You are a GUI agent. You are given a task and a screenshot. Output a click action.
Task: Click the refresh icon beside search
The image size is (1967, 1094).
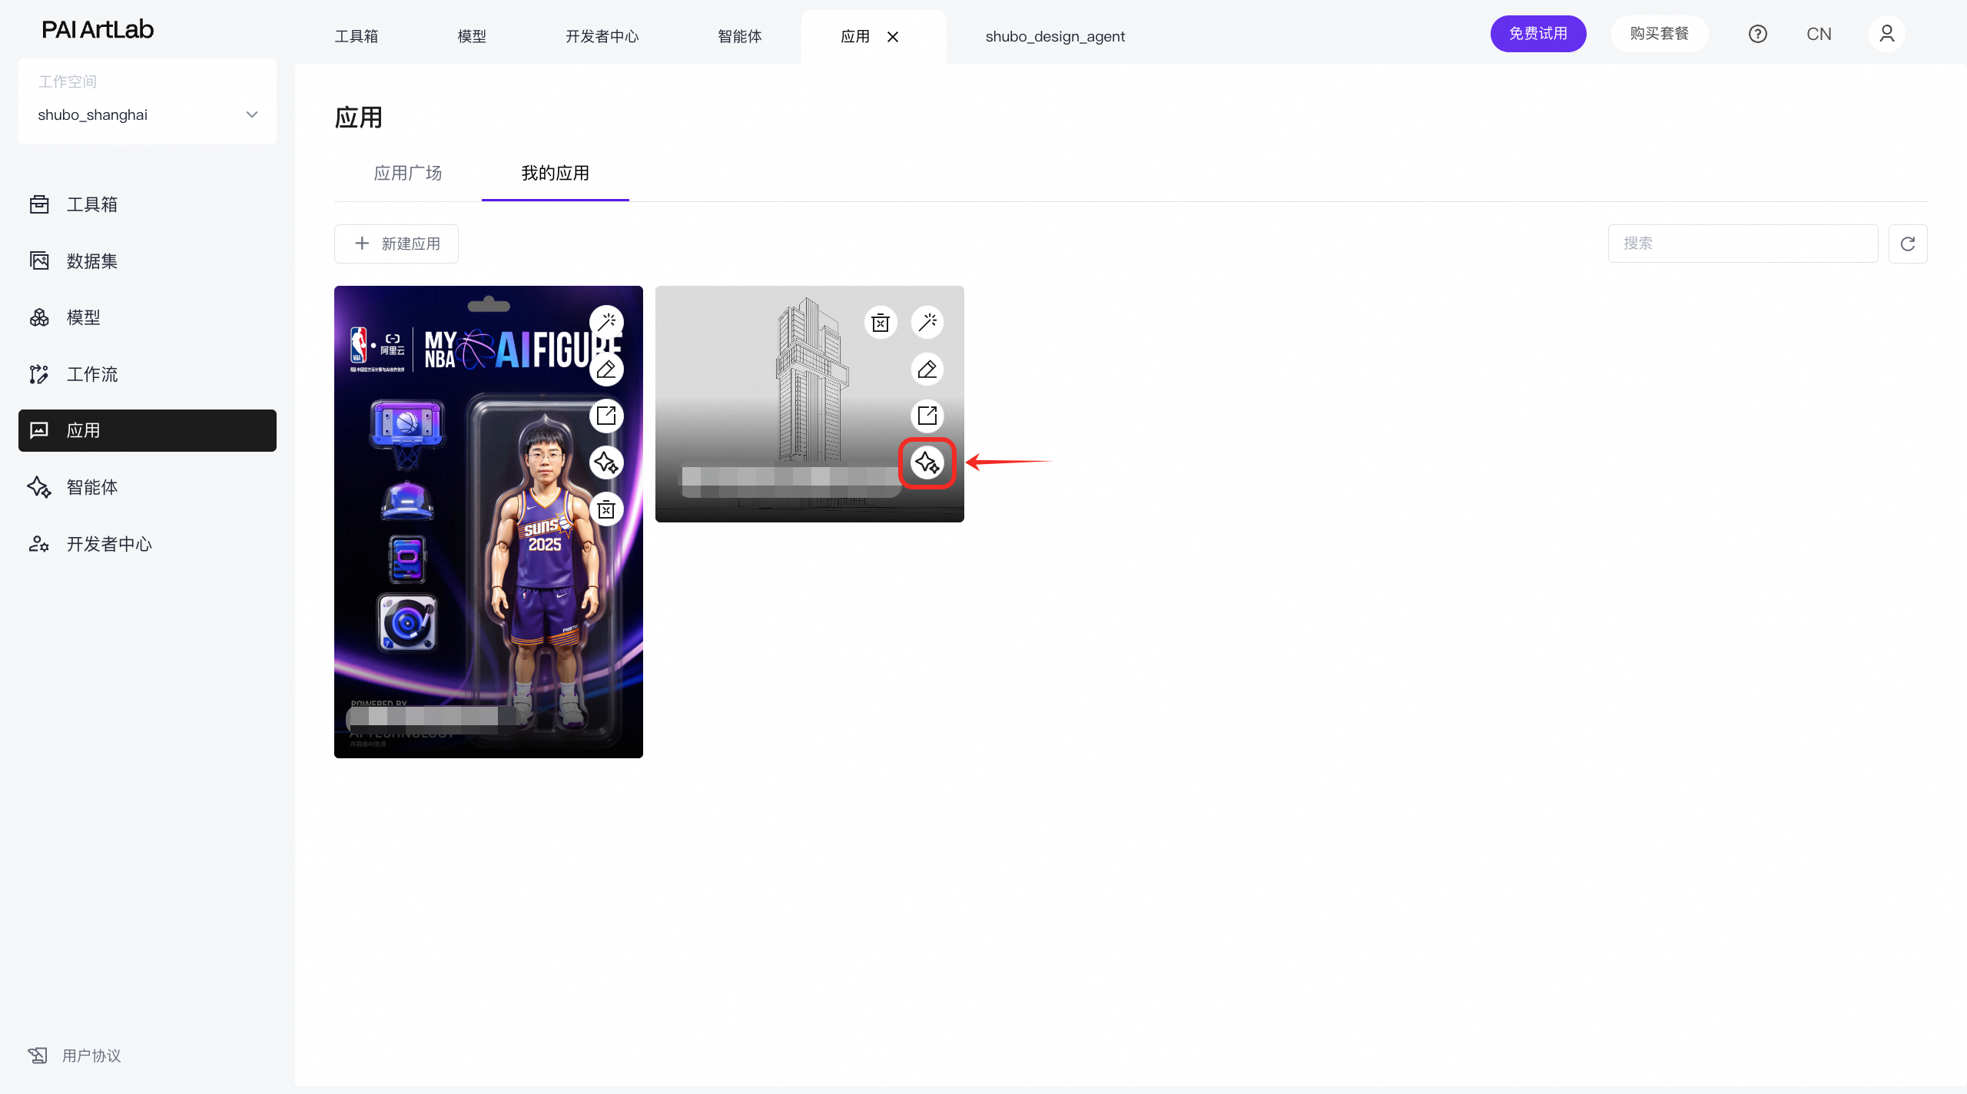pos(1907,244)
